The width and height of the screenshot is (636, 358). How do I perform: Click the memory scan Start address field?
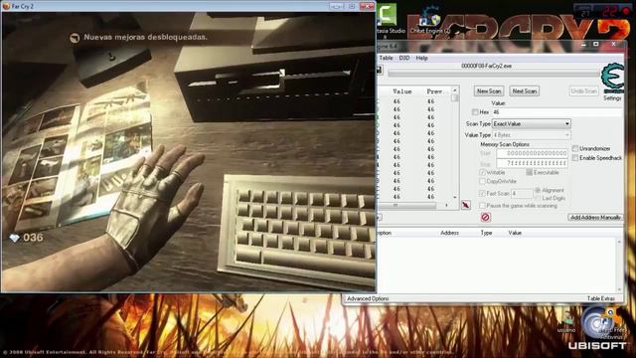(x=532, y=153)
